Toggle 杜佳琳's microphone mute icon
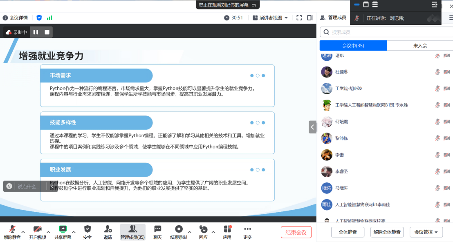Image resolution: width=453 pixels, height=242 pixels. pyautogui.click(x=437, y=72)
